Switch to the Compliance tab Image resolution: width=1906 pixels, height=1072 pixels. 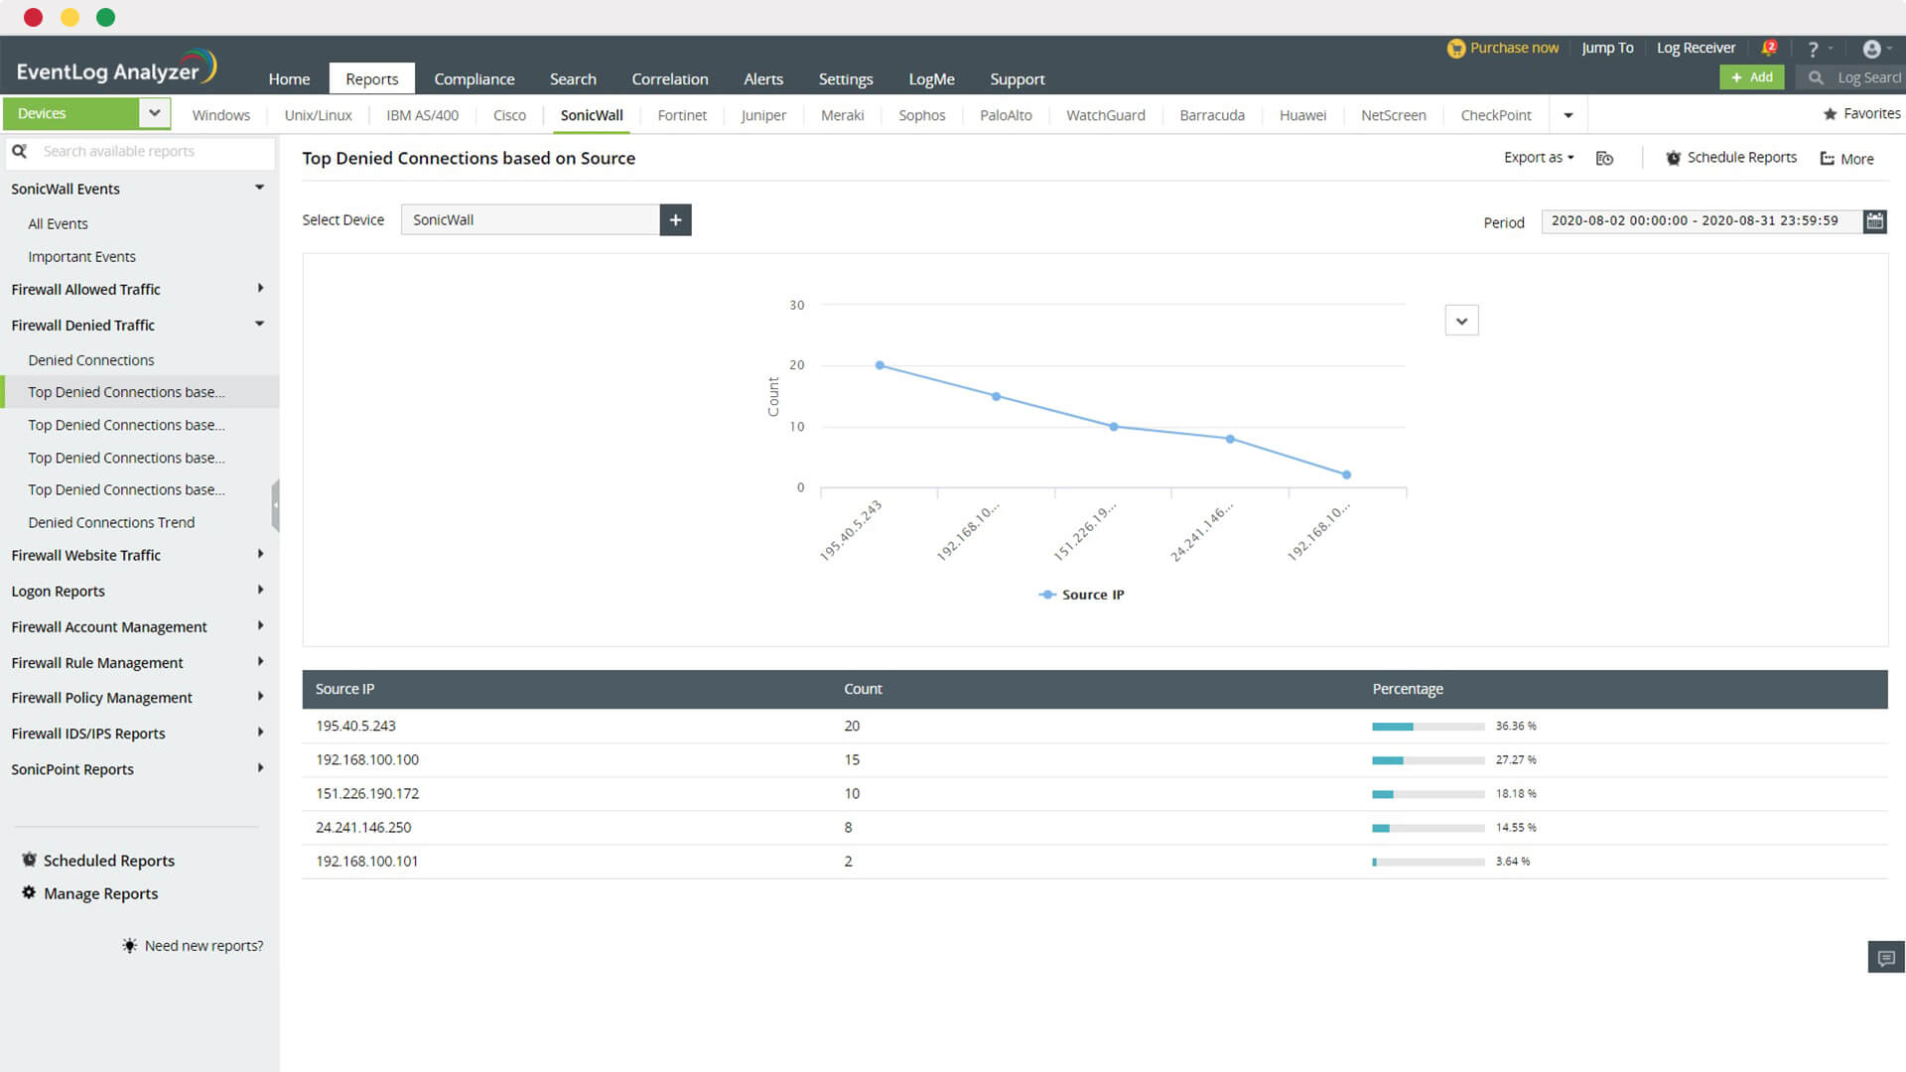[474, 79]
